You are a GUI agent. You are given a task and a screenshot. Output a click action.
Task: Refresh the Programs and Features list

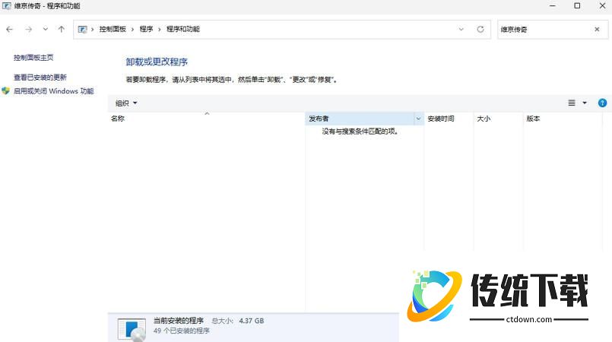click(480, 30)
